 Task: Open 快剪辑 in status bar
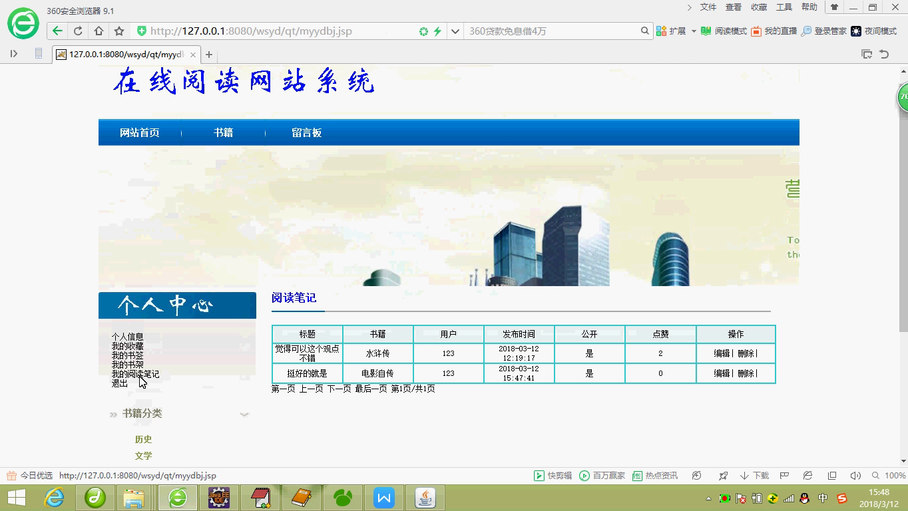(x=553, y=476)
